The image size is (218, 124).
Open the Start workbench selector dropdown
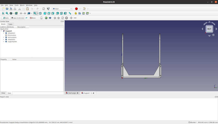click(62, 9)
